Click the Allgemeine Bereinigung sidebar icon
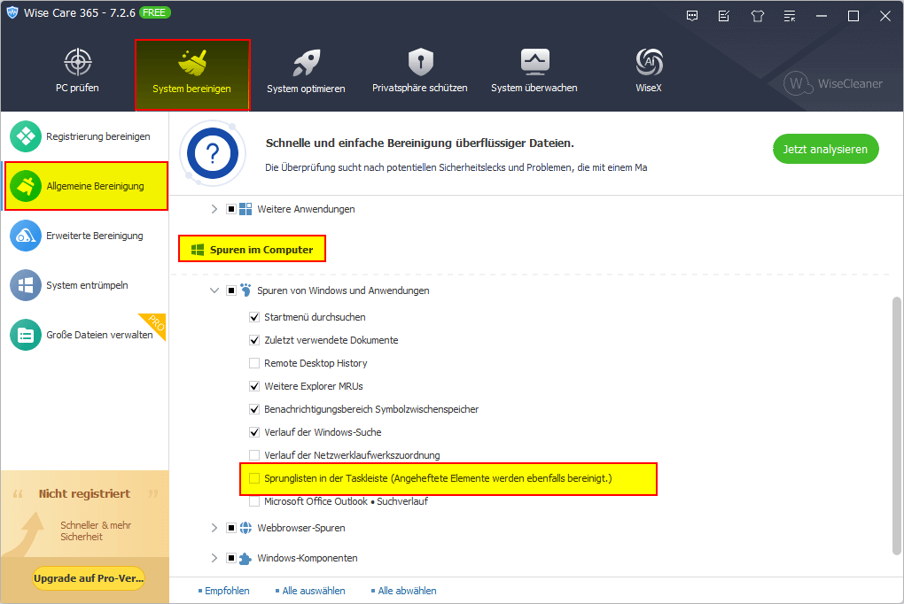904x604 pixels. point(26,186)
